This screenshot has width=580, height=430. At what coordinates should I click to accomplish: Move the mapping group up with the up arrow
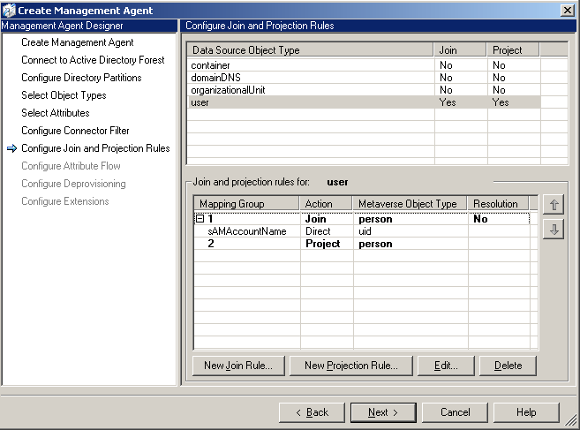point(554,204)
